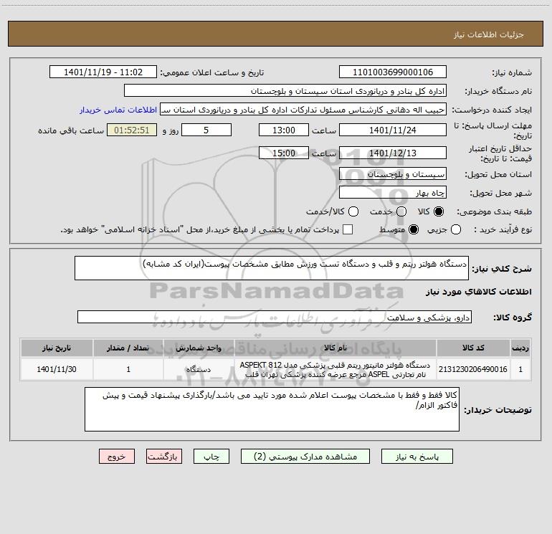Click the ردیف column header

520,348
